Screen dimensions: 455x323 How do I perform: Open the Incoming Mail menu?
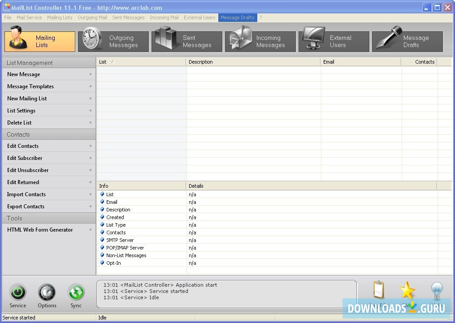[x=164, y=17]
